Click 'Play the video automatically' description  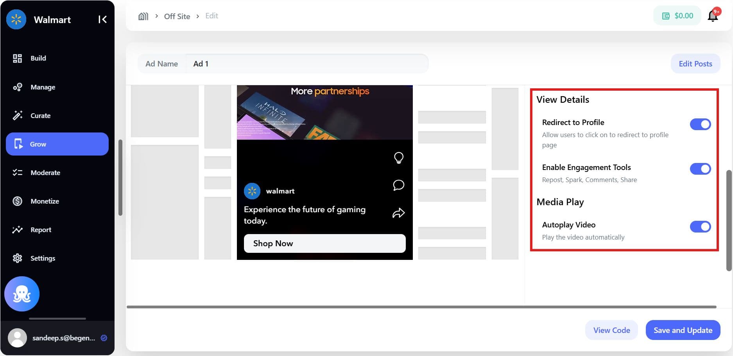coord(583,237)
